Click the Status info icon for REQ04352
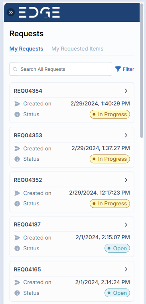Viewport: 146px width, 304px height. (17, 204)
